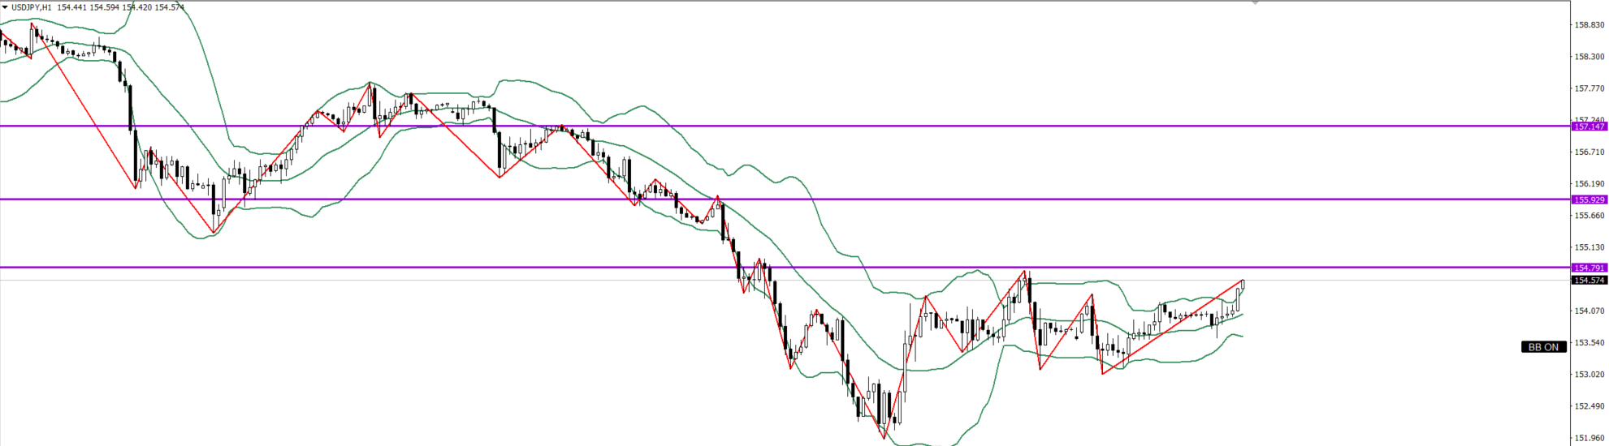Viewport: 1609px width, 446px height.
Task: Click the 158.830 price scale label
Action: 1589,25
